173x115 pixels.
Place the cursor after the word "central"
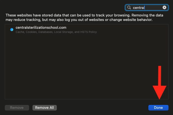coord(145,8)
